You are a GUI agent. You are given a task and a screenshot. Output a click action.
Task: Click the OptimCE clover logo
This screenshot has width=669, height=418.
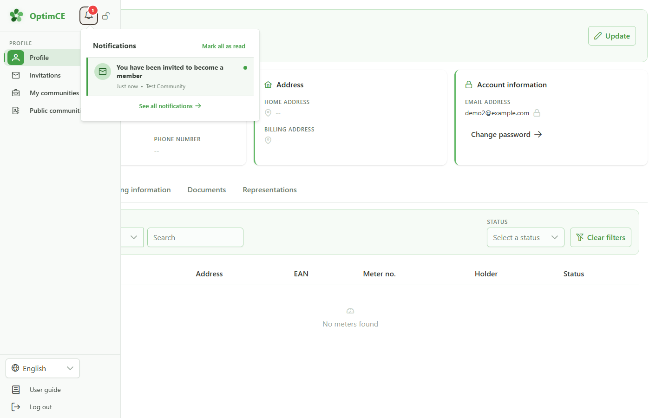click(x=16, y=15)
